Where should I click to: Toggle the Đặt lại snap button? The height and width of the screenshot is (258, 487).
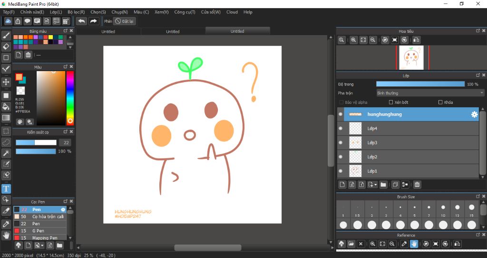point(124,21)
